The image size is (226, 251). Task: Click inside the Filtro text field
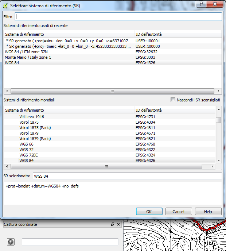click(x=118, y=17)
